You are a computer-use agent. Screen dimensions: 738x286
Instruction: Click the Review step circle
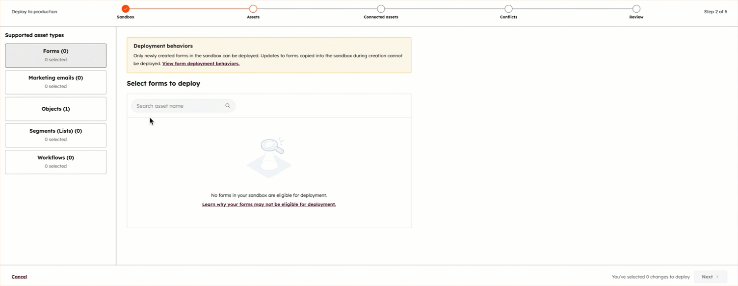click(636, 8)
